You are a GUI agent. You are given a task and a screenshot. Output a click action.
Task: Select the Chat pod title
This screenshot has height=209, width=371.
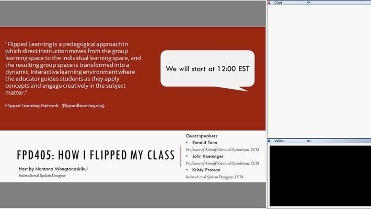click(x=278, y=3)
